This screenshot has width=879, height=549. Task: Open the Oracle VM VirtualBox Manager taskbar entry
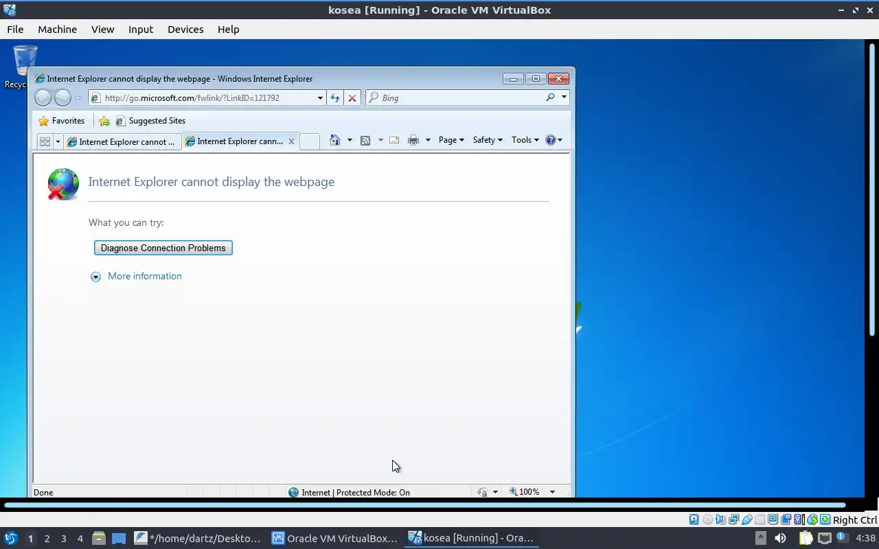point(335,538)
